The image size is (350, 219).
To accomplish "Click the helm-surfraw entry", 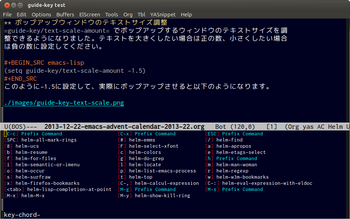I will tap(27, 177).
